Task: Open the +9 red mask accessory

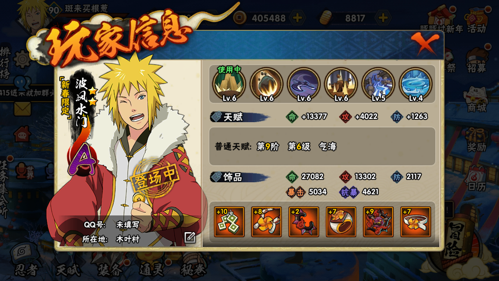Action: (378, 222)
